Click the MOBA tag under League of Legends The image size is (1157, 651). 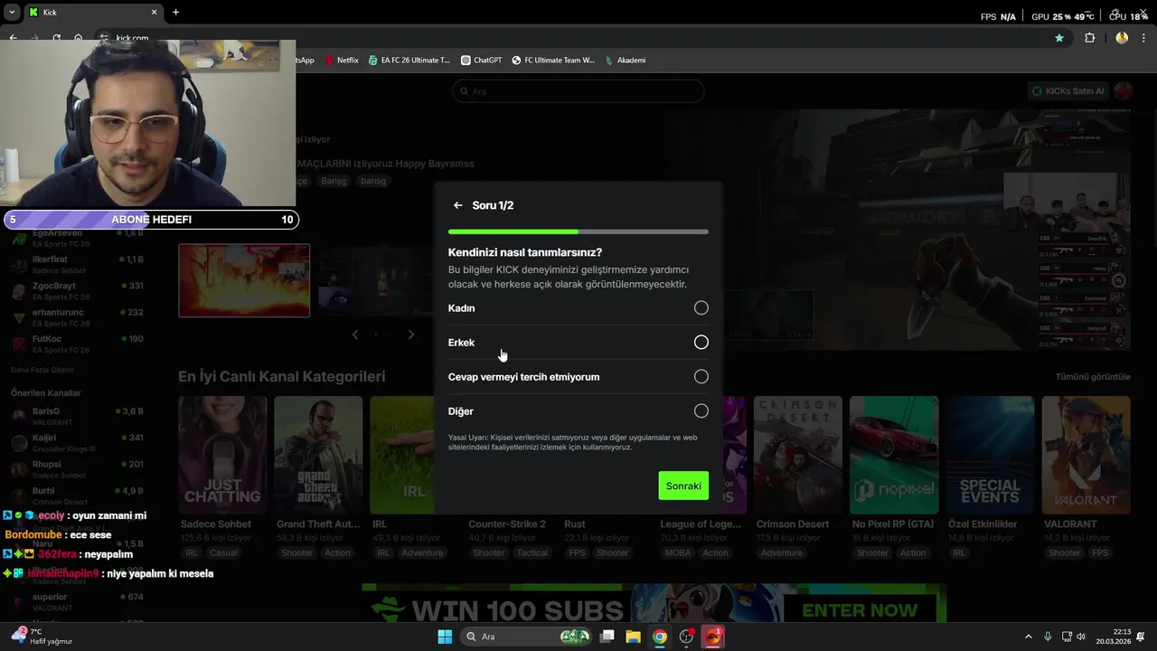click(x=677, y=553)
